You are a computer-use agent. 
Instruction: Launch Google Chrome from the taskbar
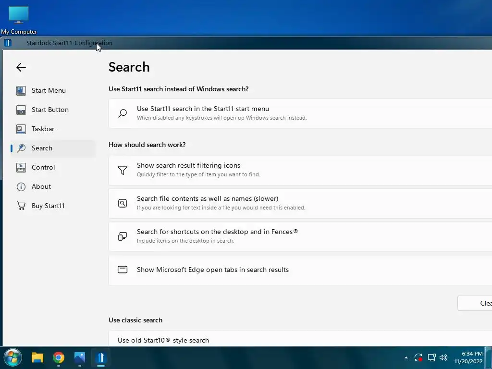58,357
